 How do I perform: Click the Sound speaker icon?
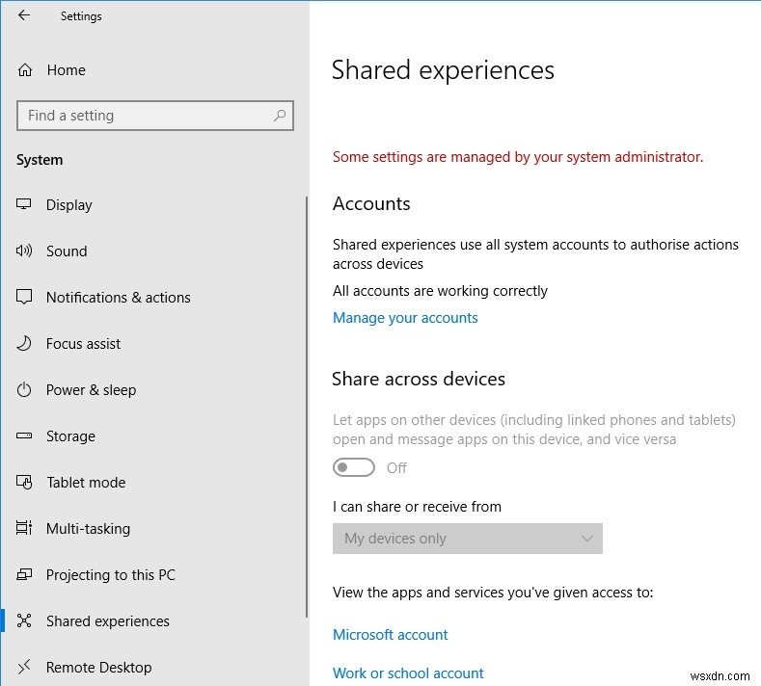point(25,251)
